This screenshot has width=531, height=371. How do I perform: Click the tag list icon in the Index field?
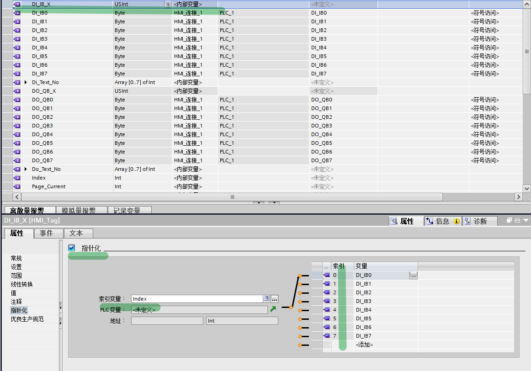267,298
